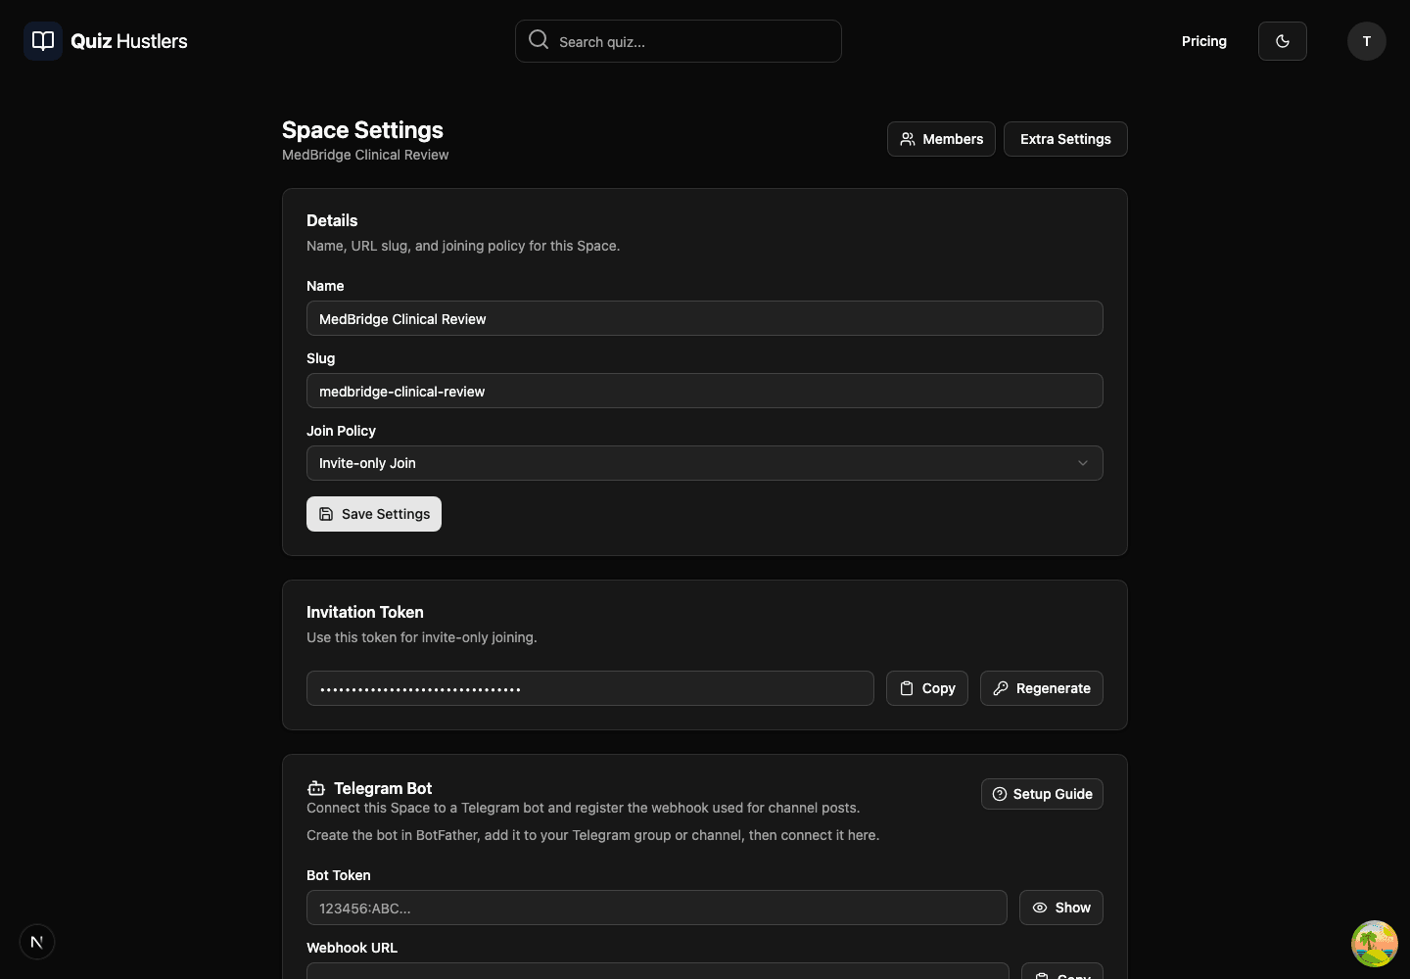Screen dimensions: 1410x979
Task: Click the MedBridge Clinical Review subtitle
Action: pyautogui.click(x=365, y=155)
